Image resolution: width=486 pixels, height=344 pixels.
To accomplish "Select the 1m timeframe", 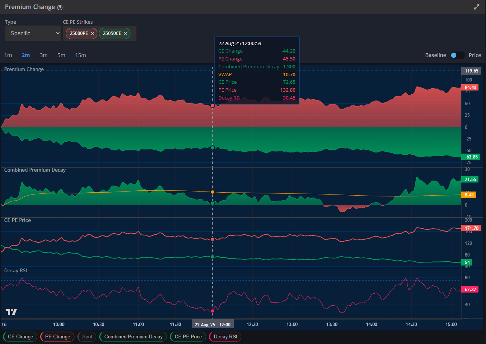I will coord(8,55).
